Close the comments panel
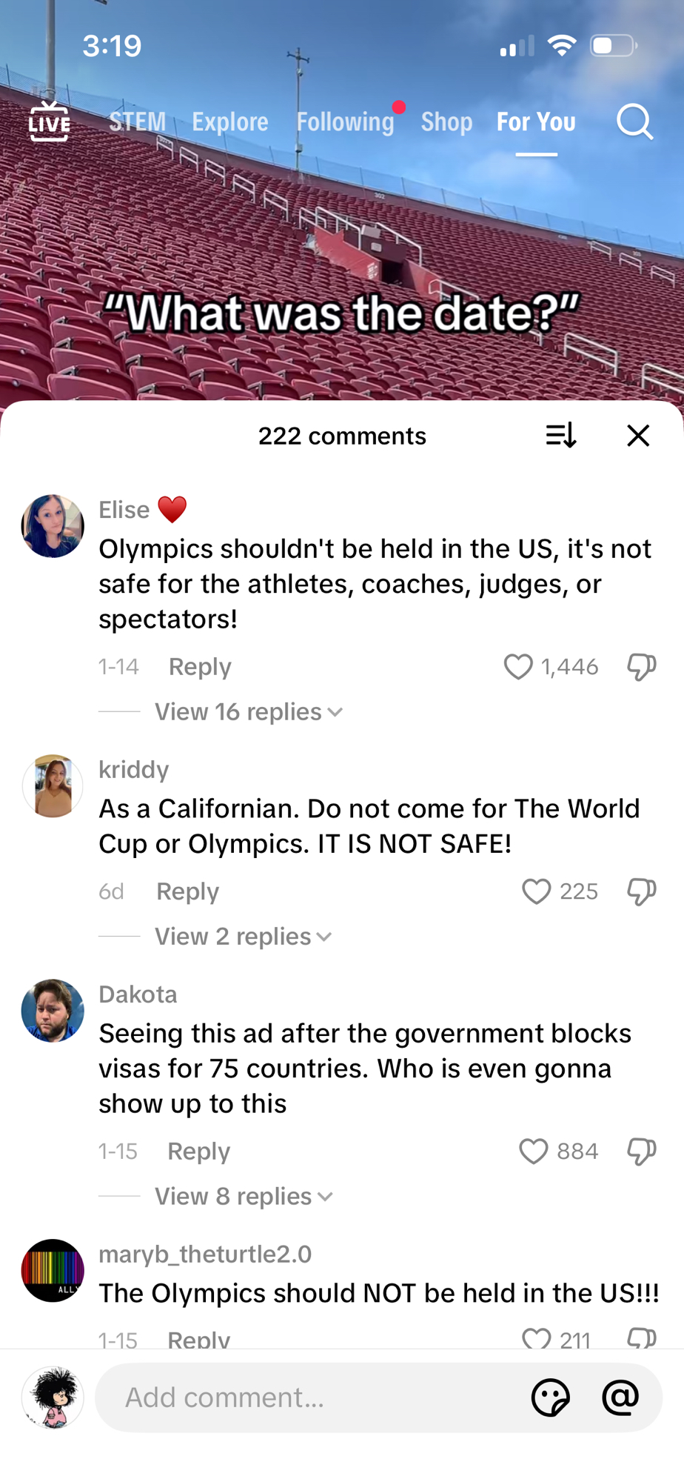 click(x=637, y=436)
